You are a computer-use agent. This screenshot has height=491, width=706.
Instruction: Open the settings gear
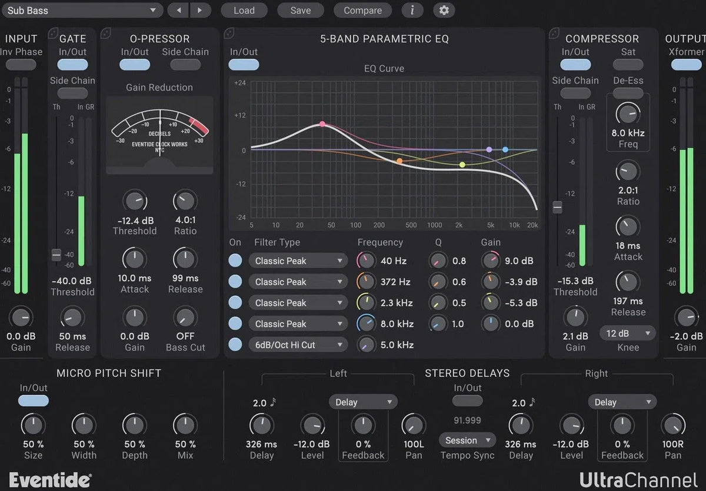point(444,10)
